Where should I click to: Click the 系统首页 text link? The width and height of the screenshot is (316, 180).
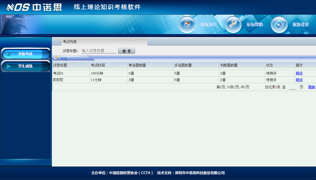coord(209,25)
